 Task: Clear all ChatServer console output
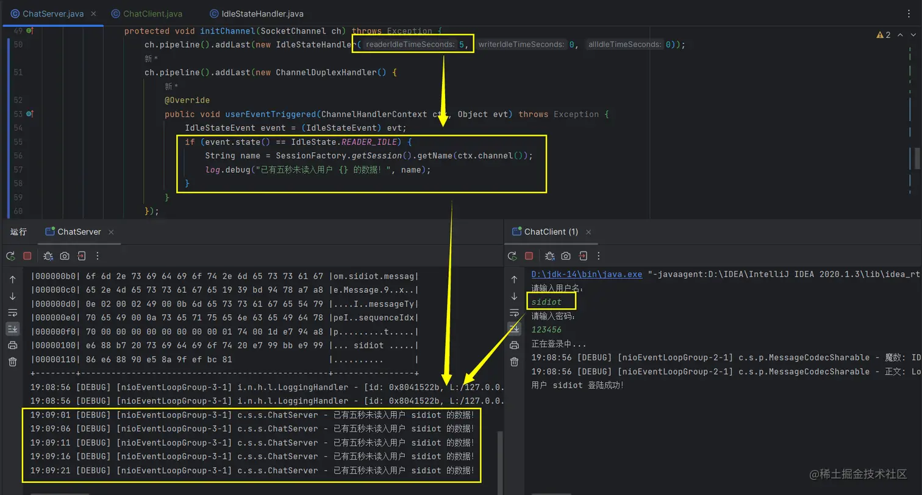pos(13,362)
